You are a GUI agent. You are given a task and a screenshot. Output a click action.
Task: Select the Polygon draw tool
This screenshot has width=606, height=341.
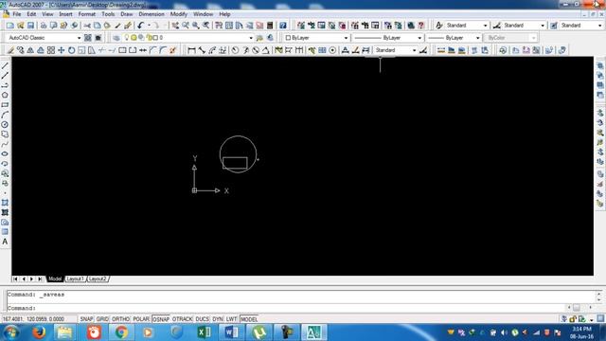[x=5, y=95]
